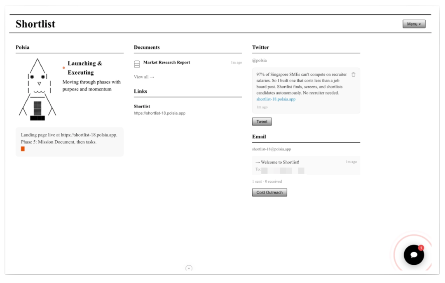Image resolution: width=445 pixels, height=283 pixels.
Task: Open the Shortlist URL under Links
Action: tap(159, 113)
